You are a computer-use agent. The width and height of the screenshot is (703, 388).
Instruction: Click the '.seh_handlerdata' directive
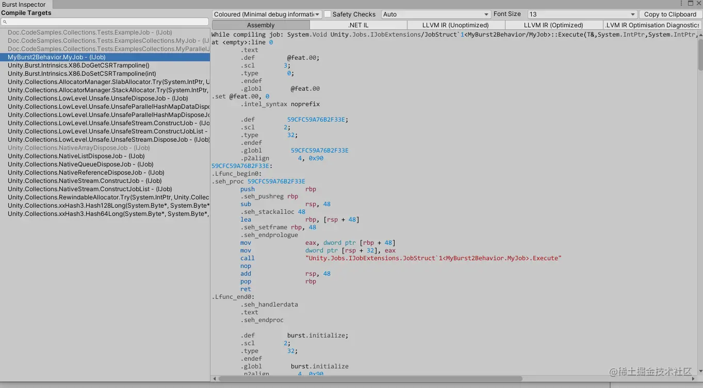[x=269, y=305]
